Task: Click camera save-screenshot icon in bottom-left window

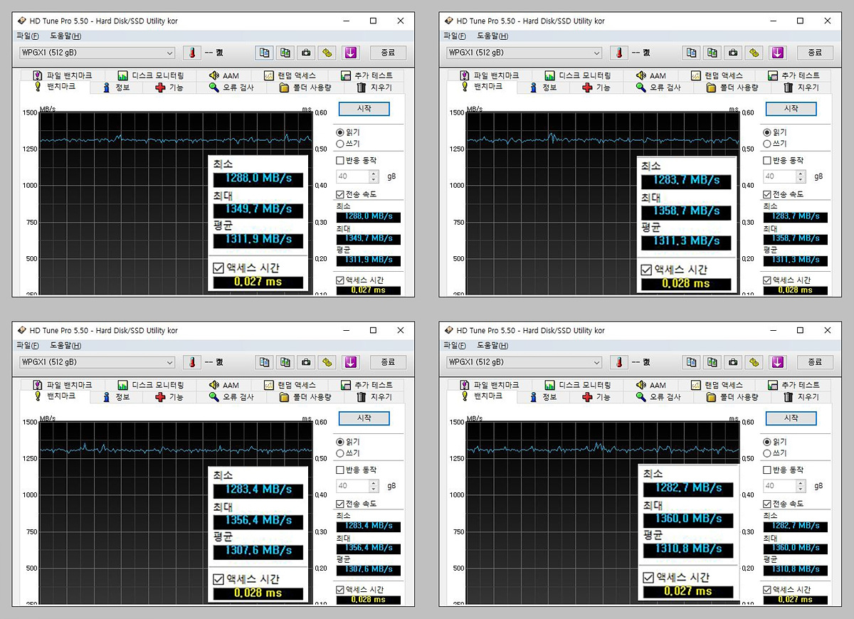Action: pos(306,362)
